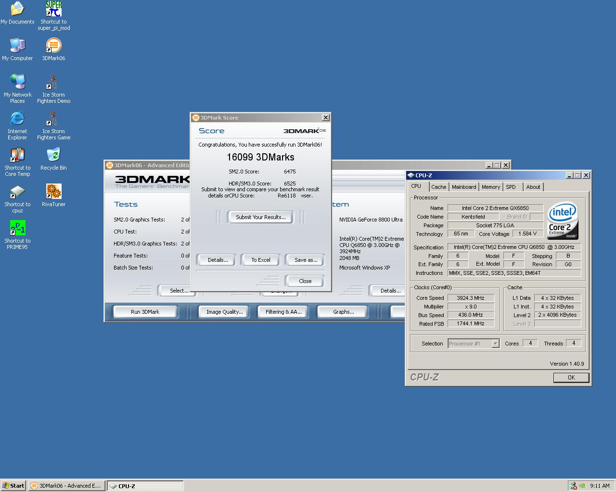
Task: Click Save as button in Score dialog
Action: [x=306, y=260]
